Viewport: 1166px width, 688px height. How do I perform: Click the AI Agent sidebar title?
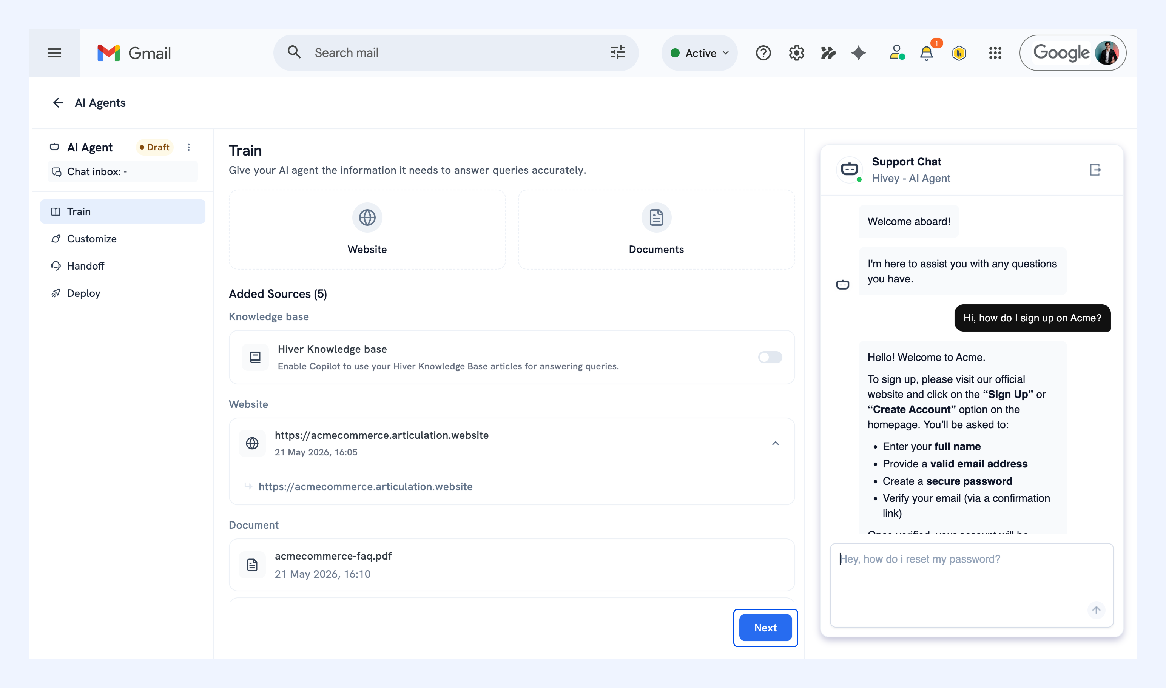point(89,147)
